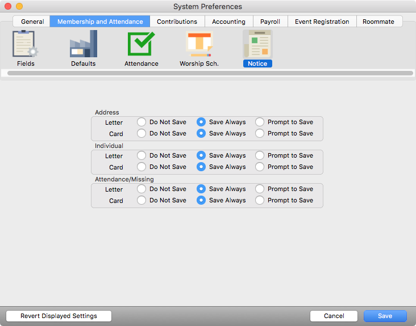Open the Event Registration tab

click(x=322, y=22)
